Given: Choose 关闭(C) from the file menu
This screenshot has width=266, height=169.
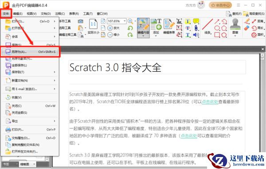Looking at the screenshot, I should (30, 106).
